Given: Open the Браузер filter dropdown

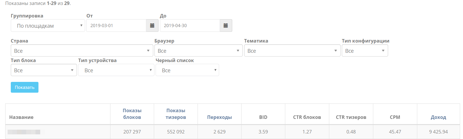Looking at the screenshot, I should [x=198, y=51].
